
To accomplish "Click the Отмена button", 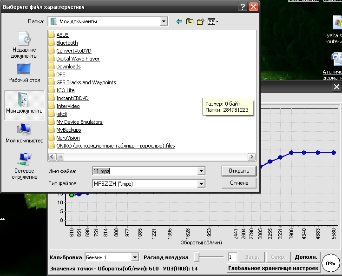I will [x=239, y=183].
